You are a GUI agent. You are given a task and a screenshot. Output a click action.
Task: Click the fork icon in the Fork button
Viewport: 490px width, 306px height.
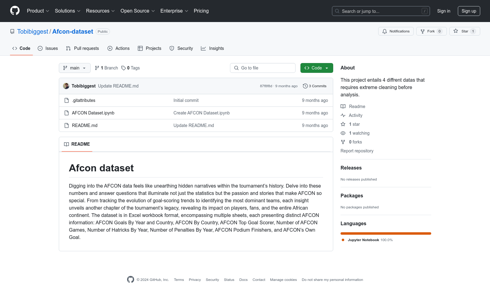click(423, 31)
